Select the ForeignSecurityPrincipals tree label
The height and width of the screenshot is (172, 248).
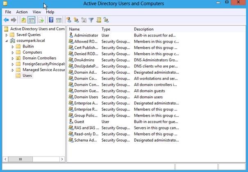(44, 64)
